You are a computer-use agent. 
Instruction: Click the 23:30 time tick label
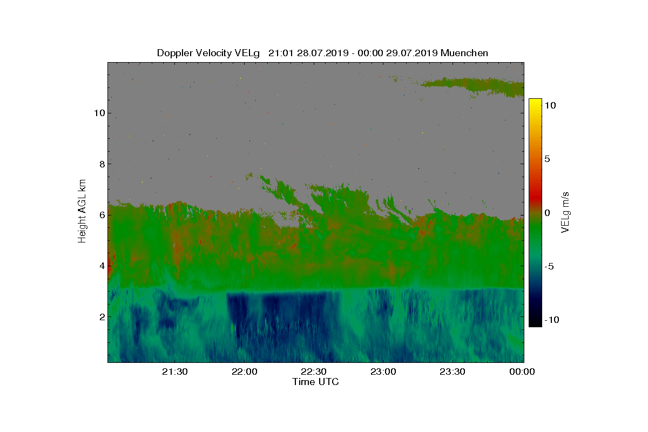(453, 372)
